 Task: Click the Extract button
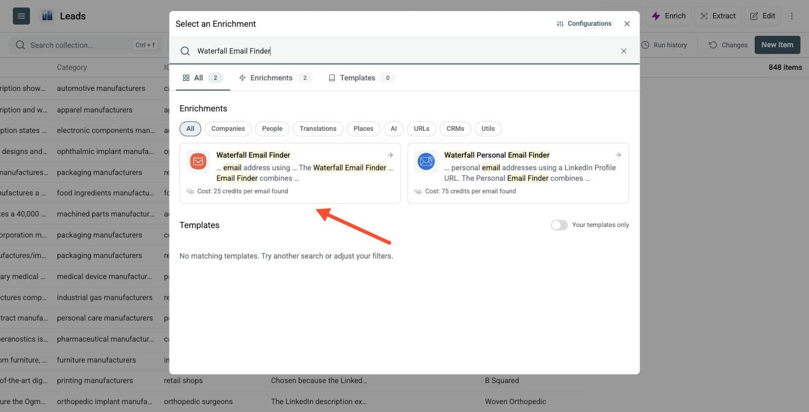pos(718,16)
